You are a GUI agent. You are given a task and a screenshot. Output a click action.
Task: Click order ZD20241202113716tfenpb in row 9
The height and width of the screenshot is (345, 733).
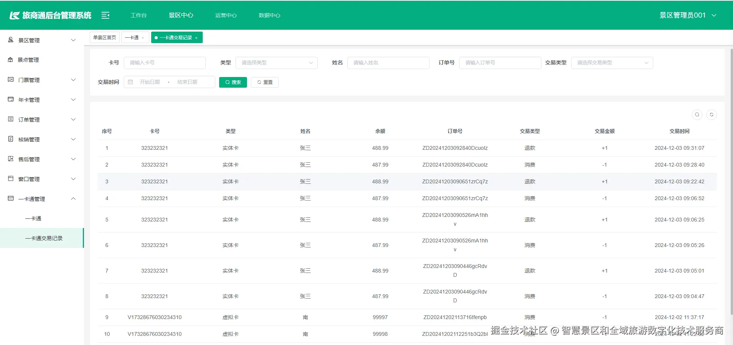pyautogui.click(x=455, y=317)
